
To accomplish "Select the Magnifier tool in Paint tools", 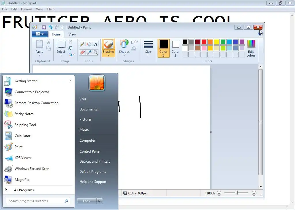I will click(96, 52).
